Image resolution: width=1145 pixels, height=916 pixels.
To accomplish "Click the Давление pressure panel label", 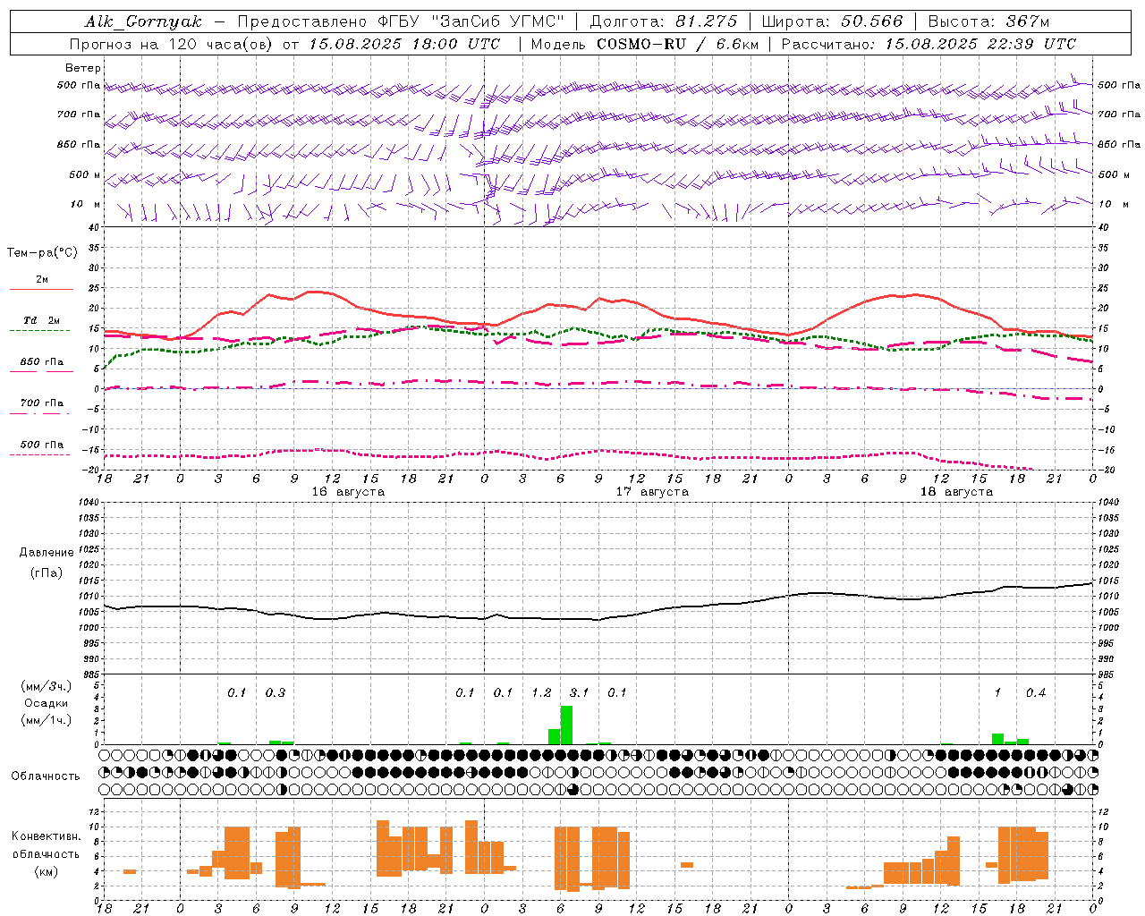I will pos(47,552).
